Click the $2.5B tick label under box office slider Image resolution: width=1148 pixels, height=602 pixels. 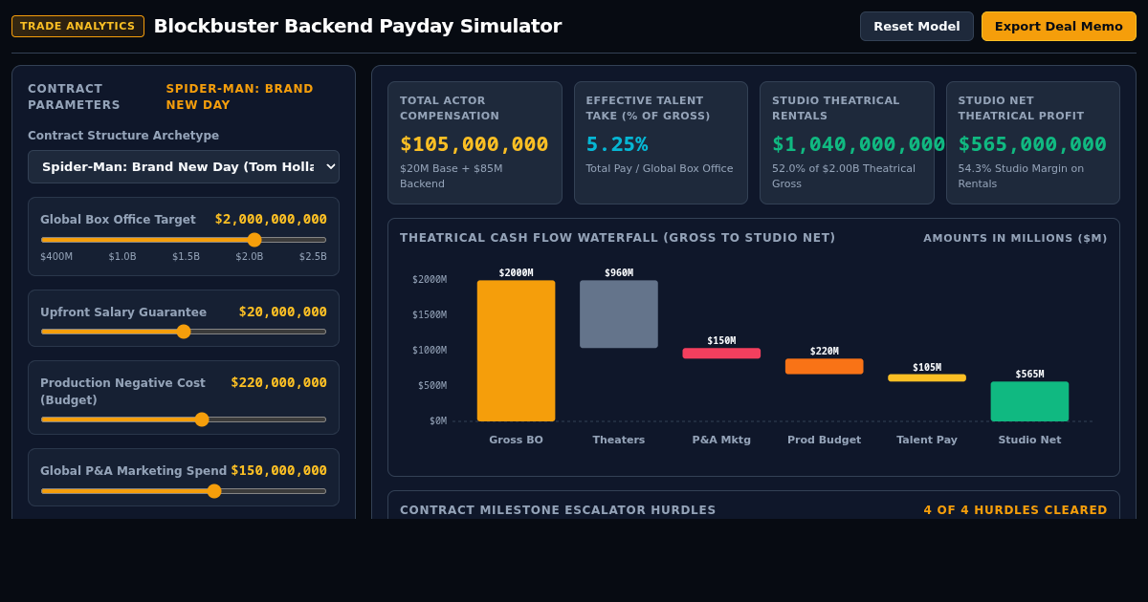click(313, 257)
